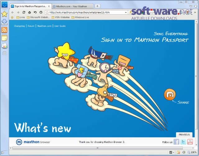
Task: Show more toolbar items with the chevron
Action: coord(195,12)
